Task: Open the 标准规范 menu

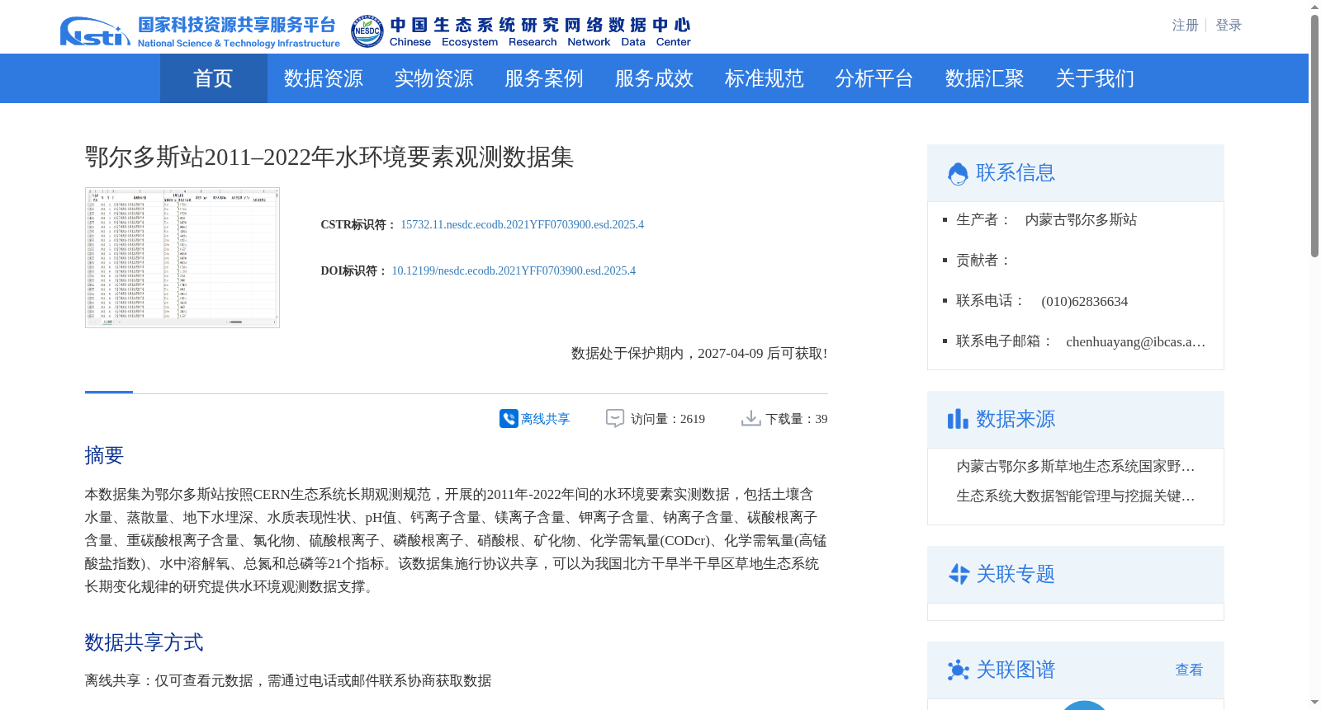Action: tap(764, 78)
